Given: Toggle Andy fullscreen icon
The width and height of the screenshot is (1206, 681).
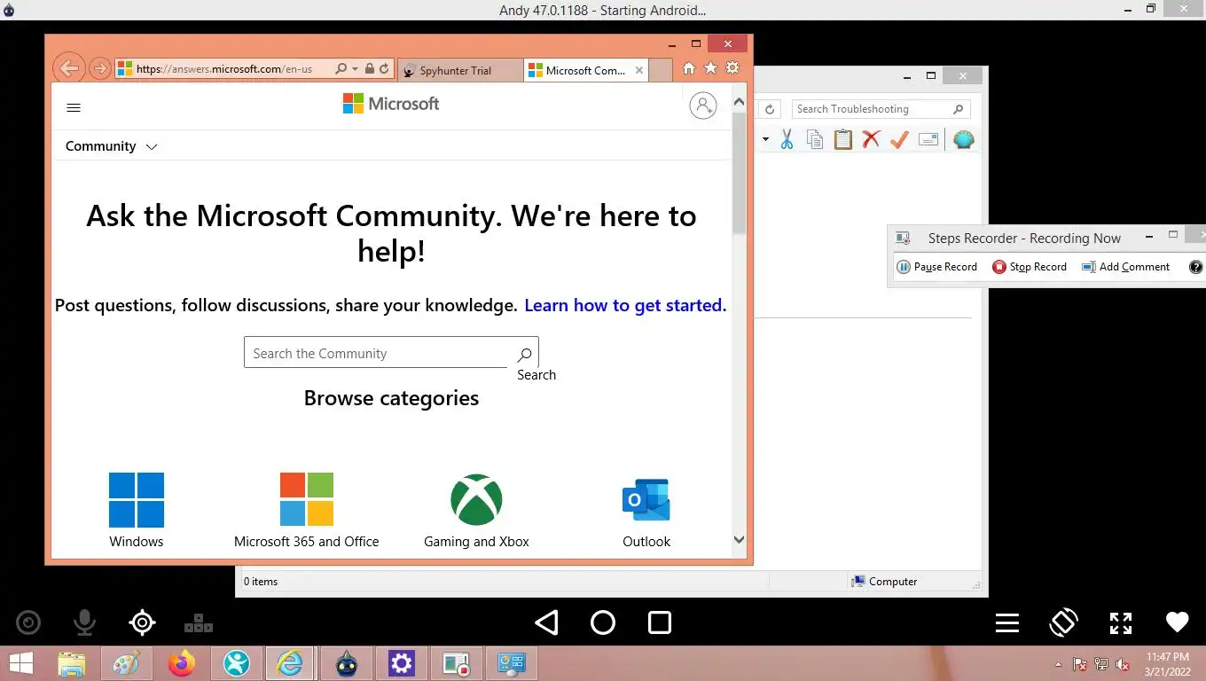Looking at the screenshot, I should [1121, 622].
